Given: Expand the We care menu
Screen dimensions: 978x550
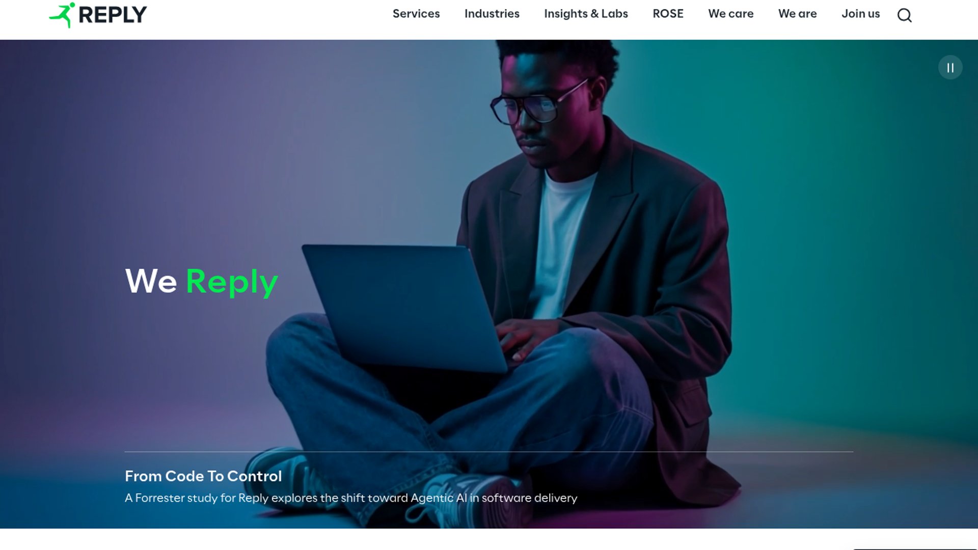Looking at the screenshot, I should coord(730,14).
